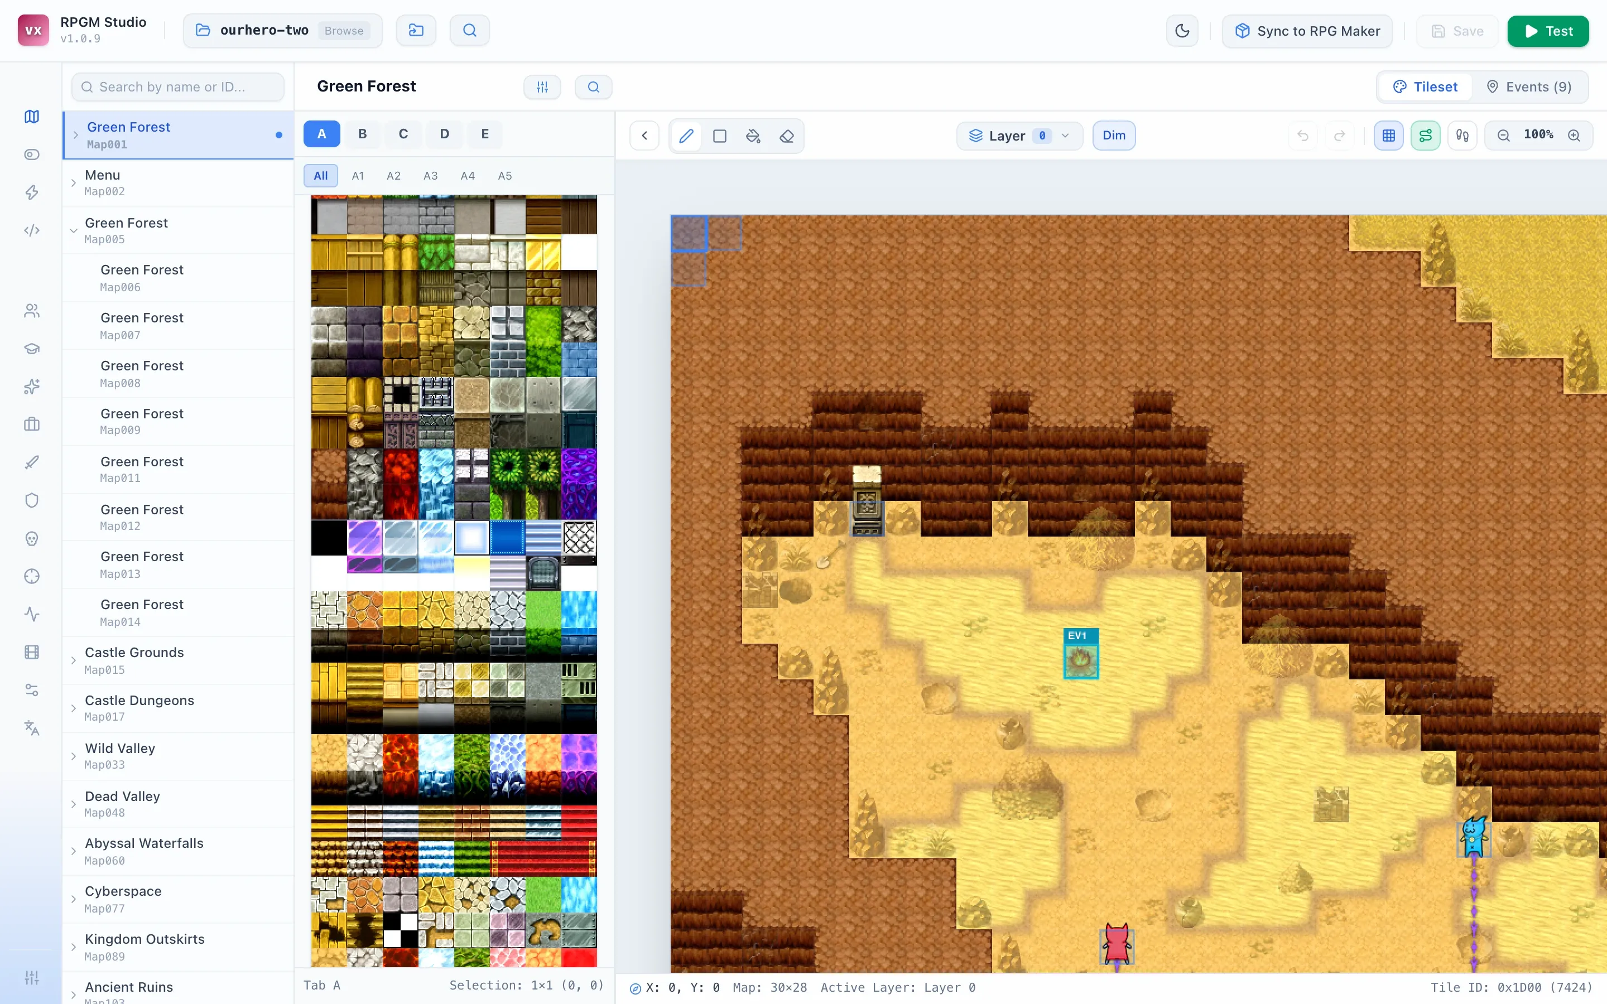Select the pencil draw tool

(x=686, y=136)
